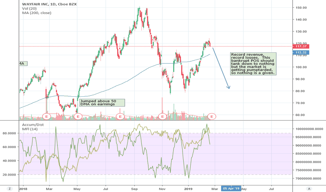The width and height of the screenshot is (326, 192).
Task: Click the Nov label on the time axis
Action: coord(162,189)
